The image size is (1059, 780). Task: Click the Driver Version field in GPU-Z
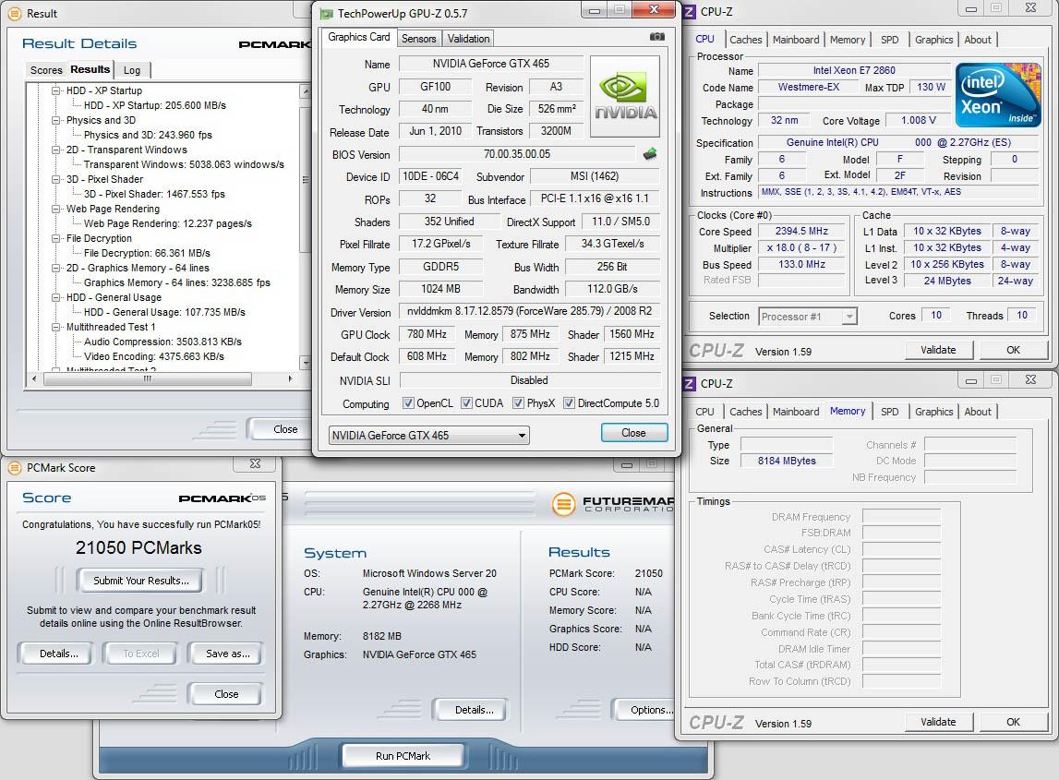pos(530,311)
